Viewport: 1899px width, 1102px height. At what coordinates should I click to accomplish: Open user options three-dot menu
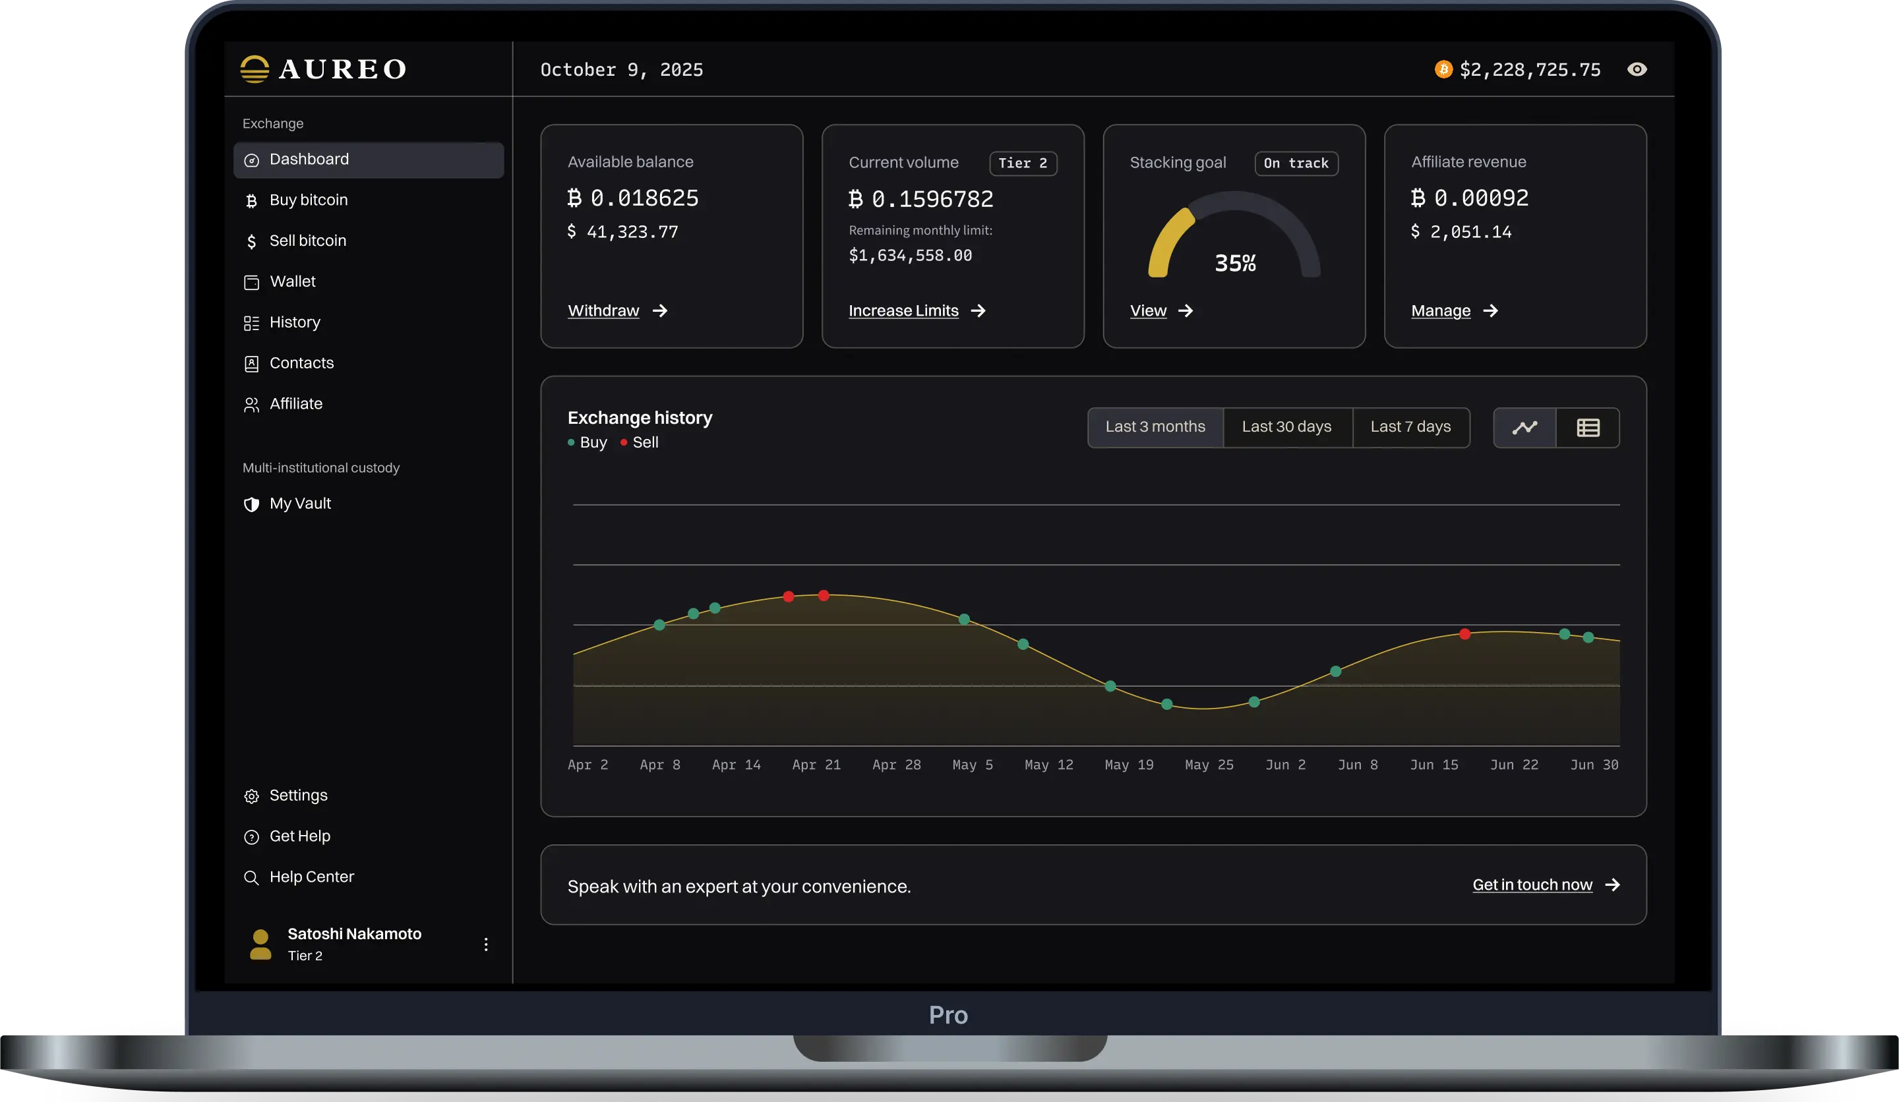(x=486, y=944)
